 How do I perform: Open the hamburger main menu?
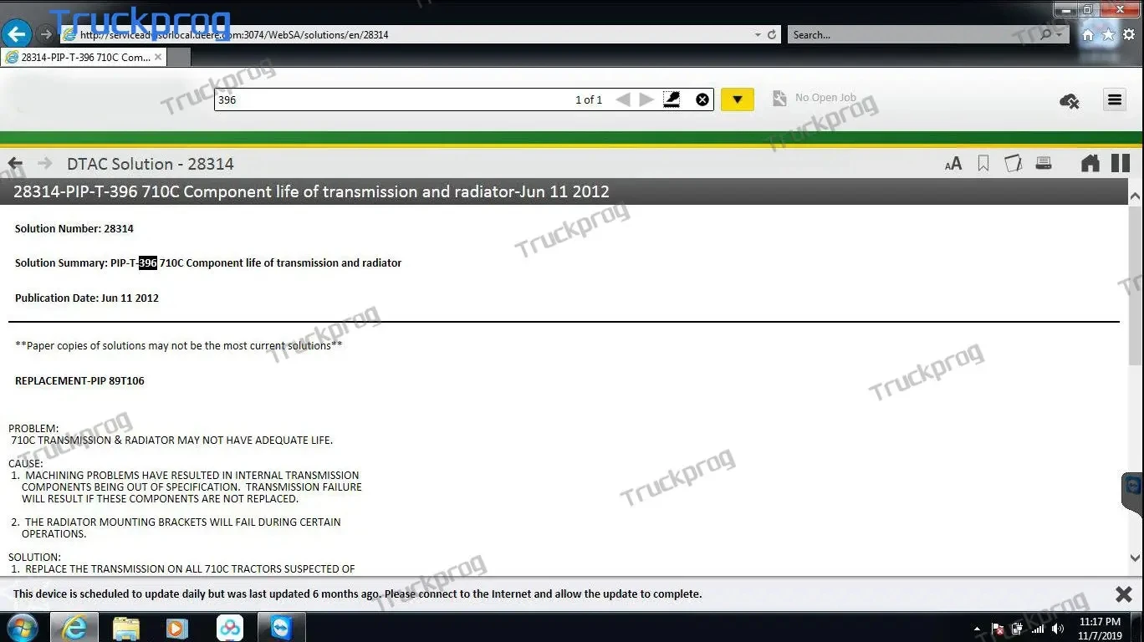pyautogui.click(x=1114, y=99)
